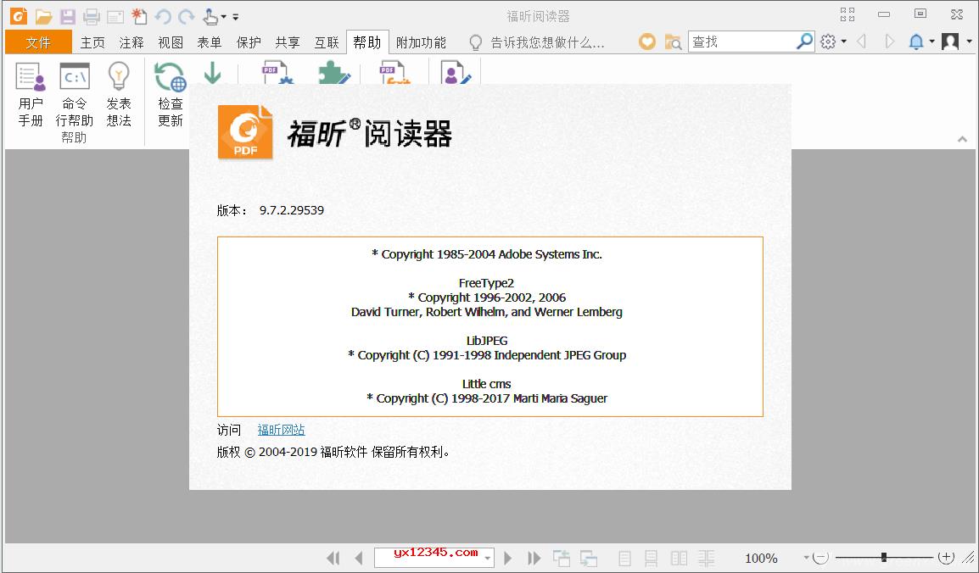Go to previous search result arrow
Screen dimensions: 979x573
coord(862,42)
